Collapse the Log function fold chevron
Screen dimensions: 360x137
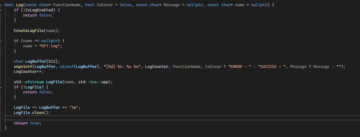pyautogui.click(x=1, y=5)
